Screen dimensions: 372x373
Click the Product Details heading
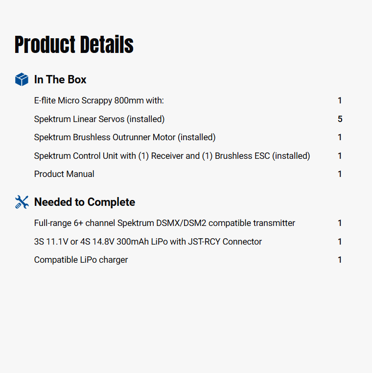point(74,45)
